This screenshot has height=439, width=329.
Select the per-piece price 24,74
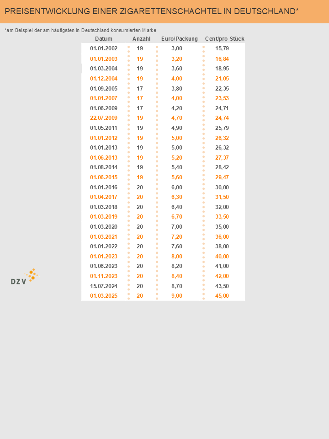click(222, 118)
